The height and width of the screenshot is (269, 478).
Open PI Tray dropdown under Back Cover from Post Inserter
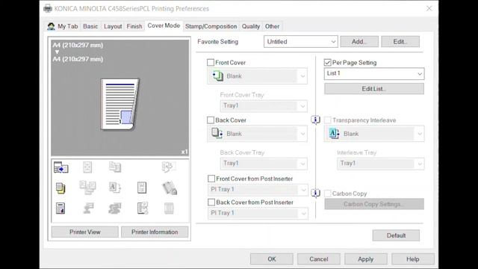click(x=258, y=213)
